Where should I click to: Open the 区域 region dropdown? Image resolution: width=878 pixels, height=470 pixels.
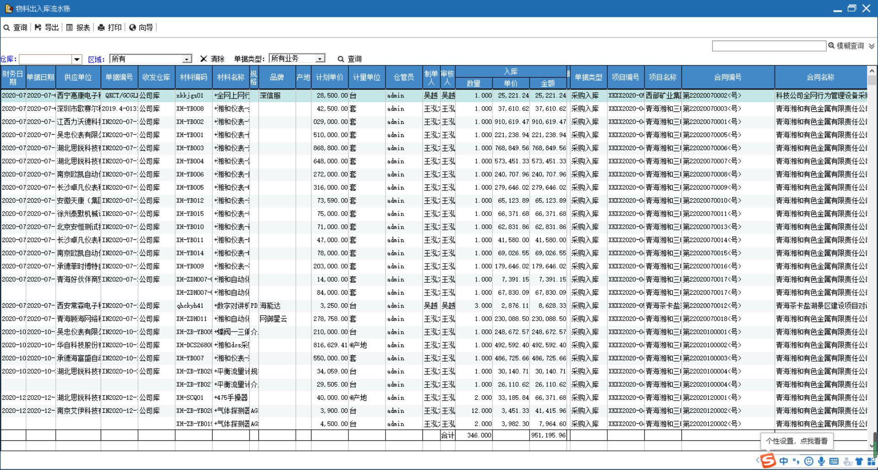[187, 59]
